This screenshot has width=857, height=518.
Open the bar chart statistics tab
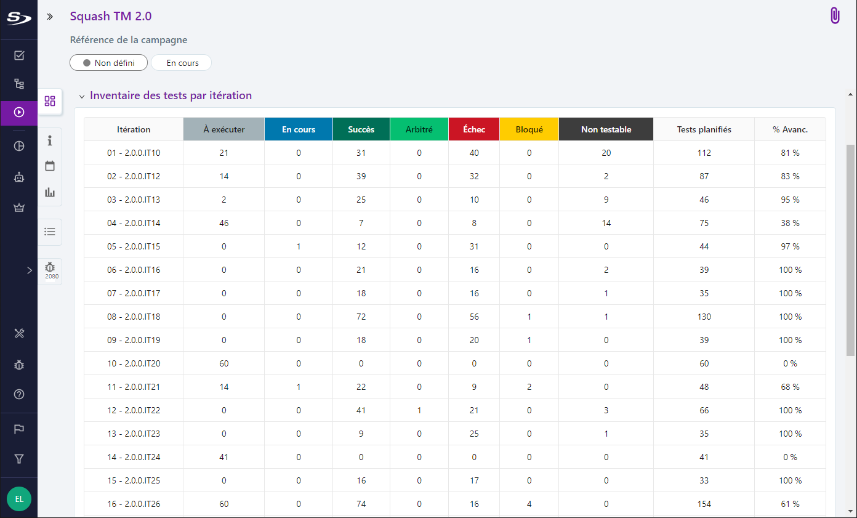click(x=50, y=193)
